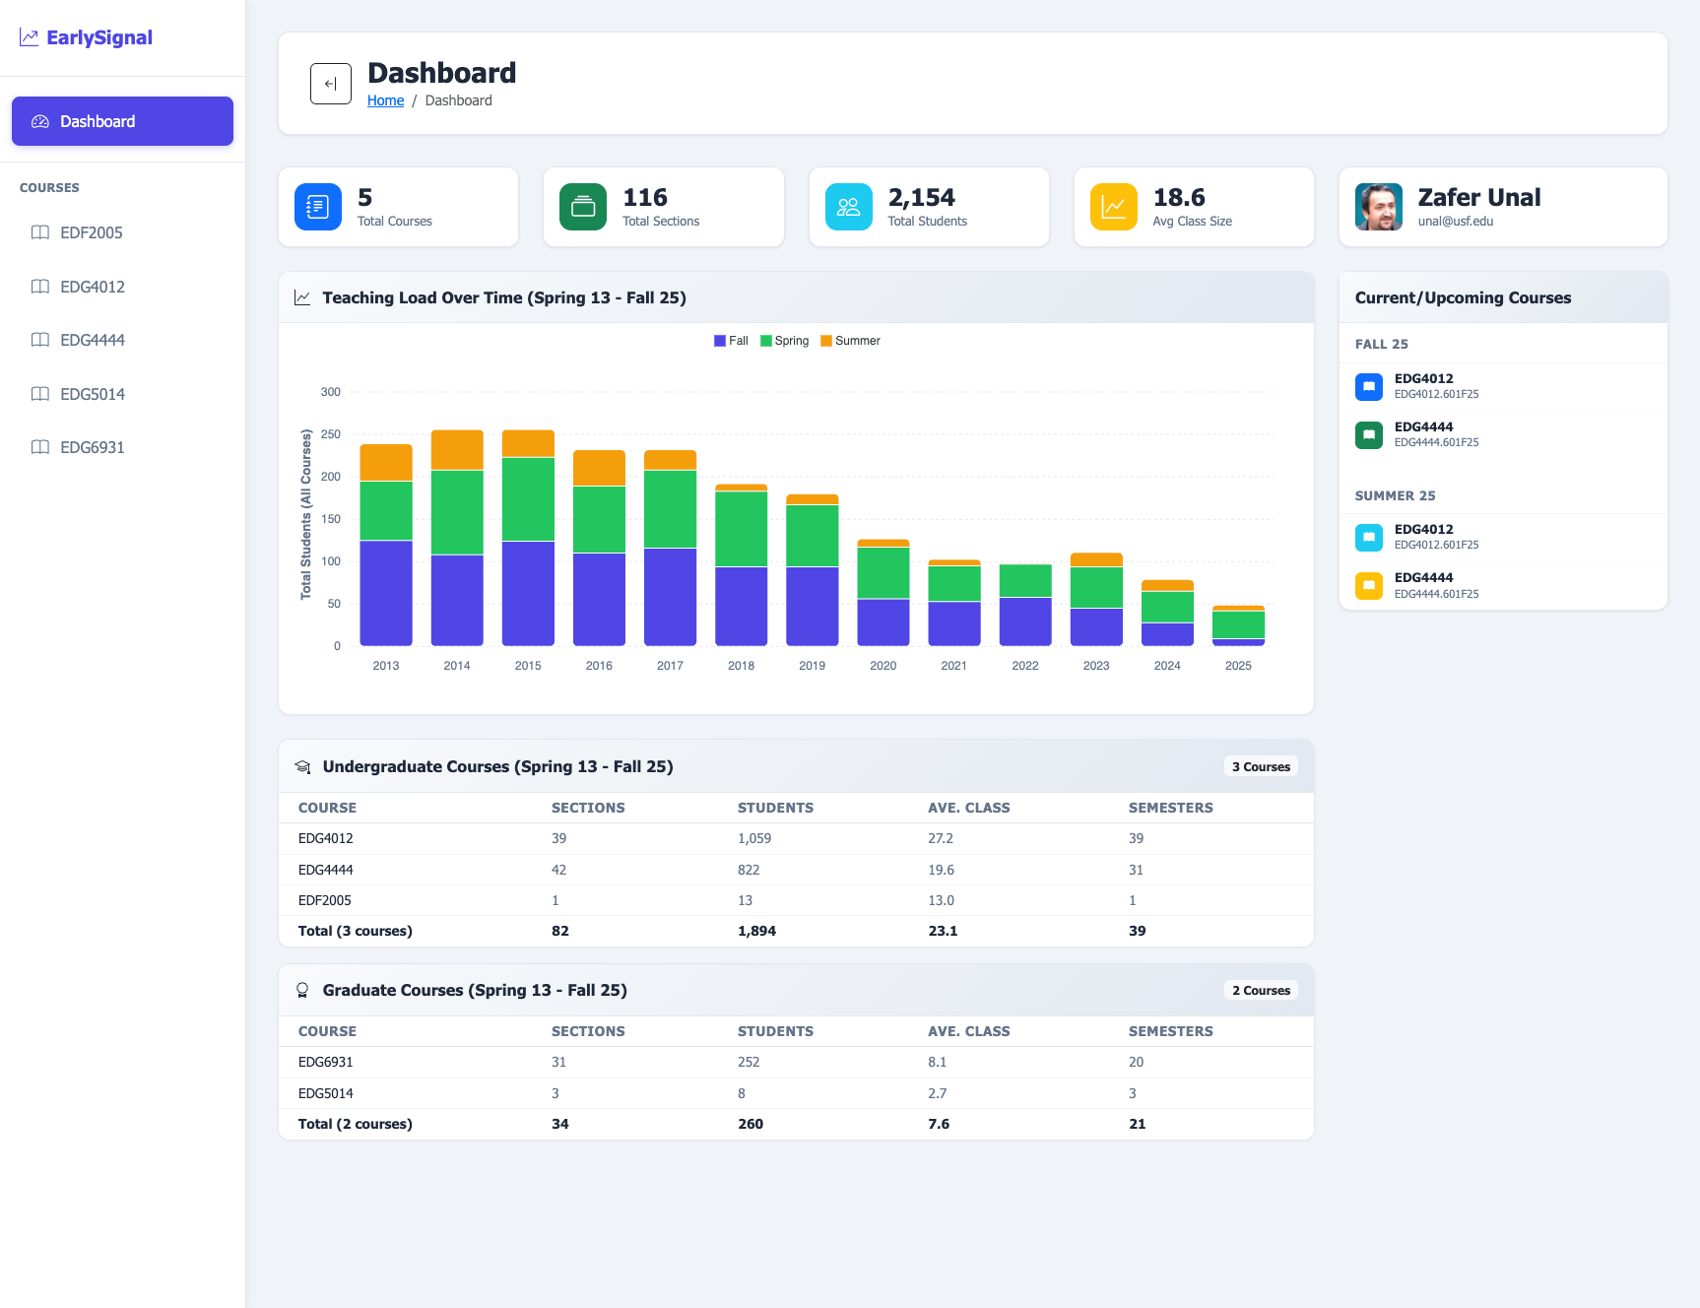Click the cyan Total Students people icon
This screenshot has height=1308, width=1700.
click(848, 207)
